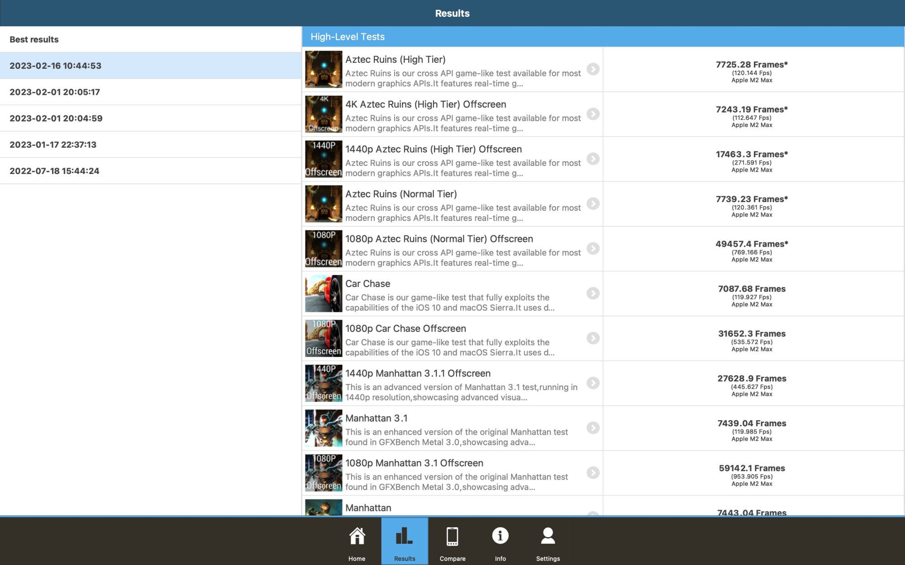Viewport: 905px width, 565px height.
Task: Click the 49457.4 Frames score cell
Action: (751, 244)
